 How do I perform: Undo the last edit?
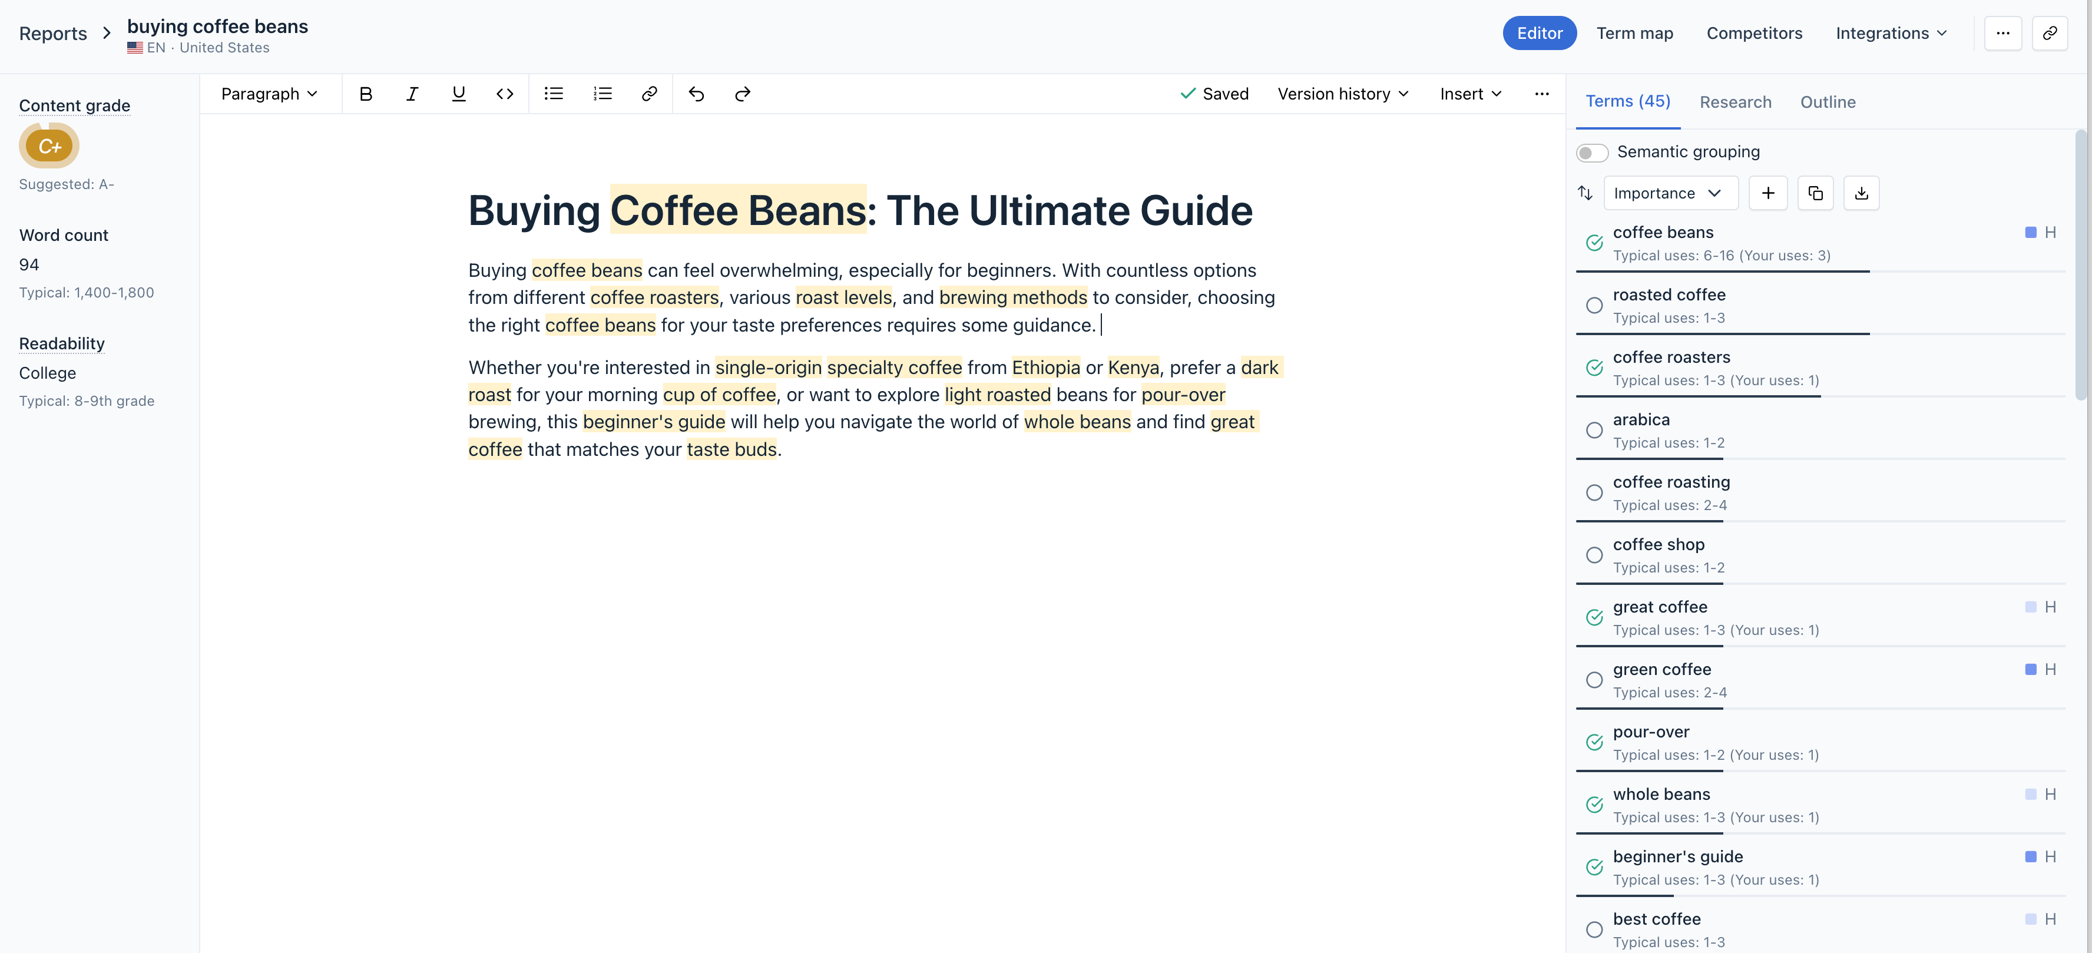click(x=696, y=94)
